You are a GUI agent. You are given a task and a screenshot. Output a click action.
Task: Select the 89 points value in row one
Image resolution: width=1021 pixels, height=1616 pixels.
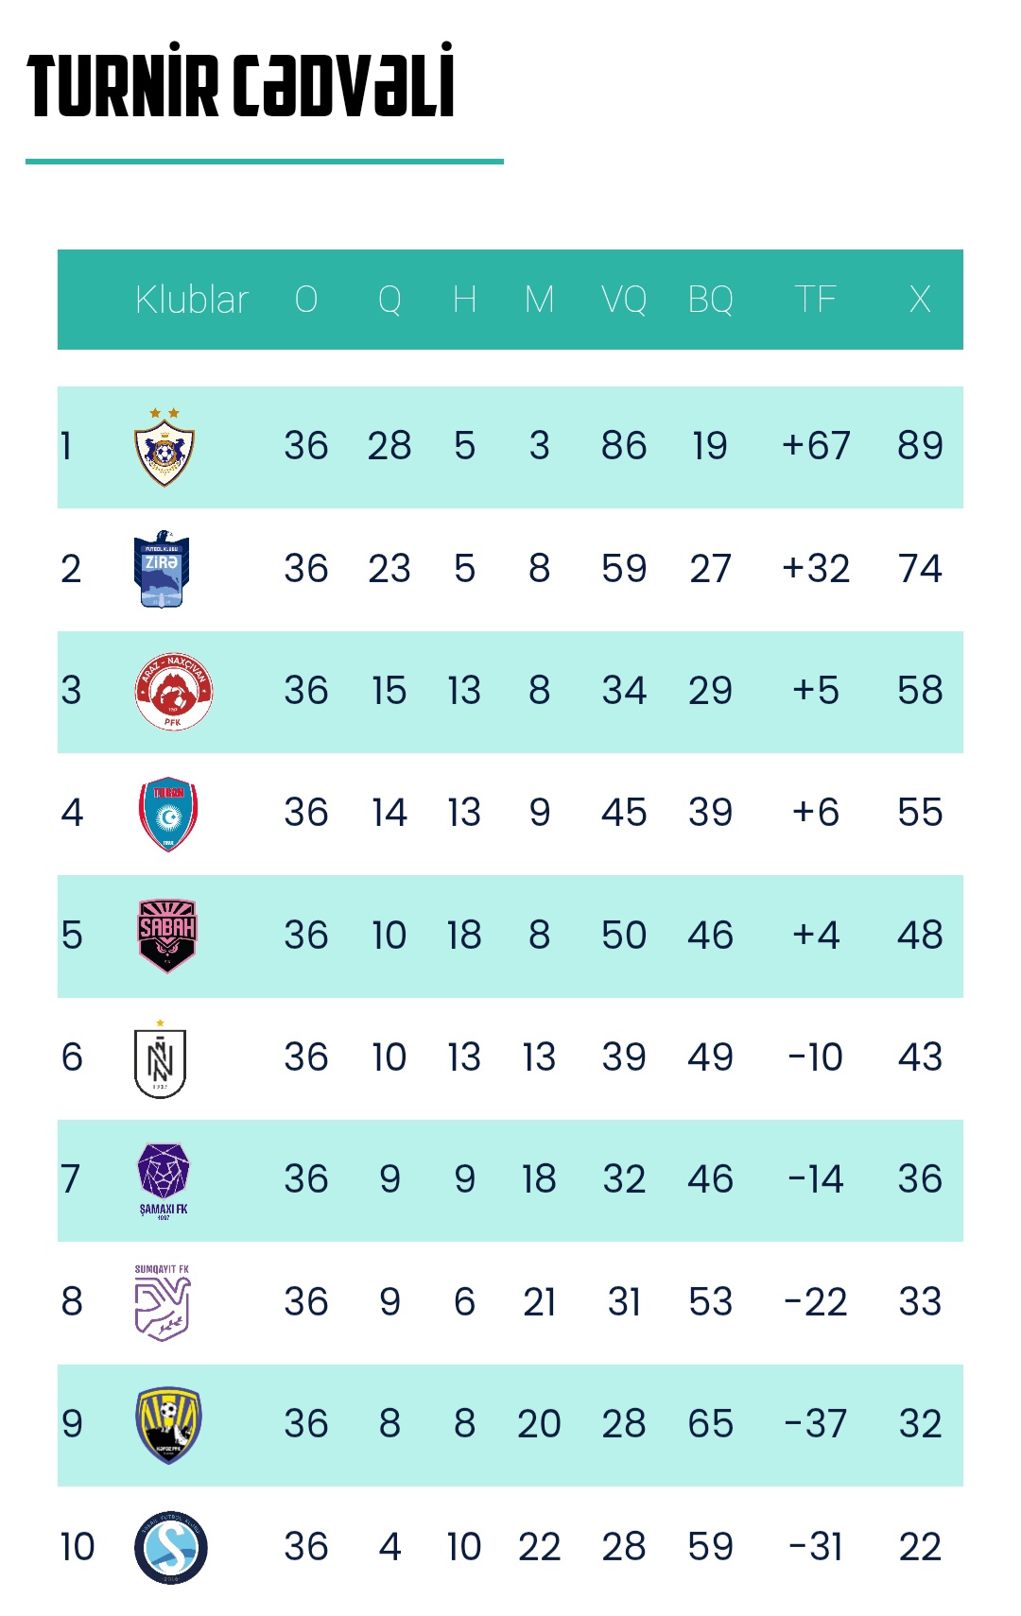click(920, 446)
